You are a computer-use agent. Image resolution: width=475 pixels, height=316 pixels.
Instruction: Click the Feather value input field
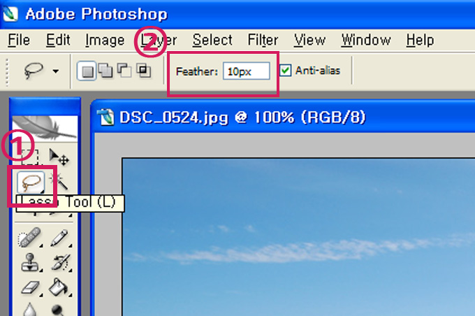[247, 71]
